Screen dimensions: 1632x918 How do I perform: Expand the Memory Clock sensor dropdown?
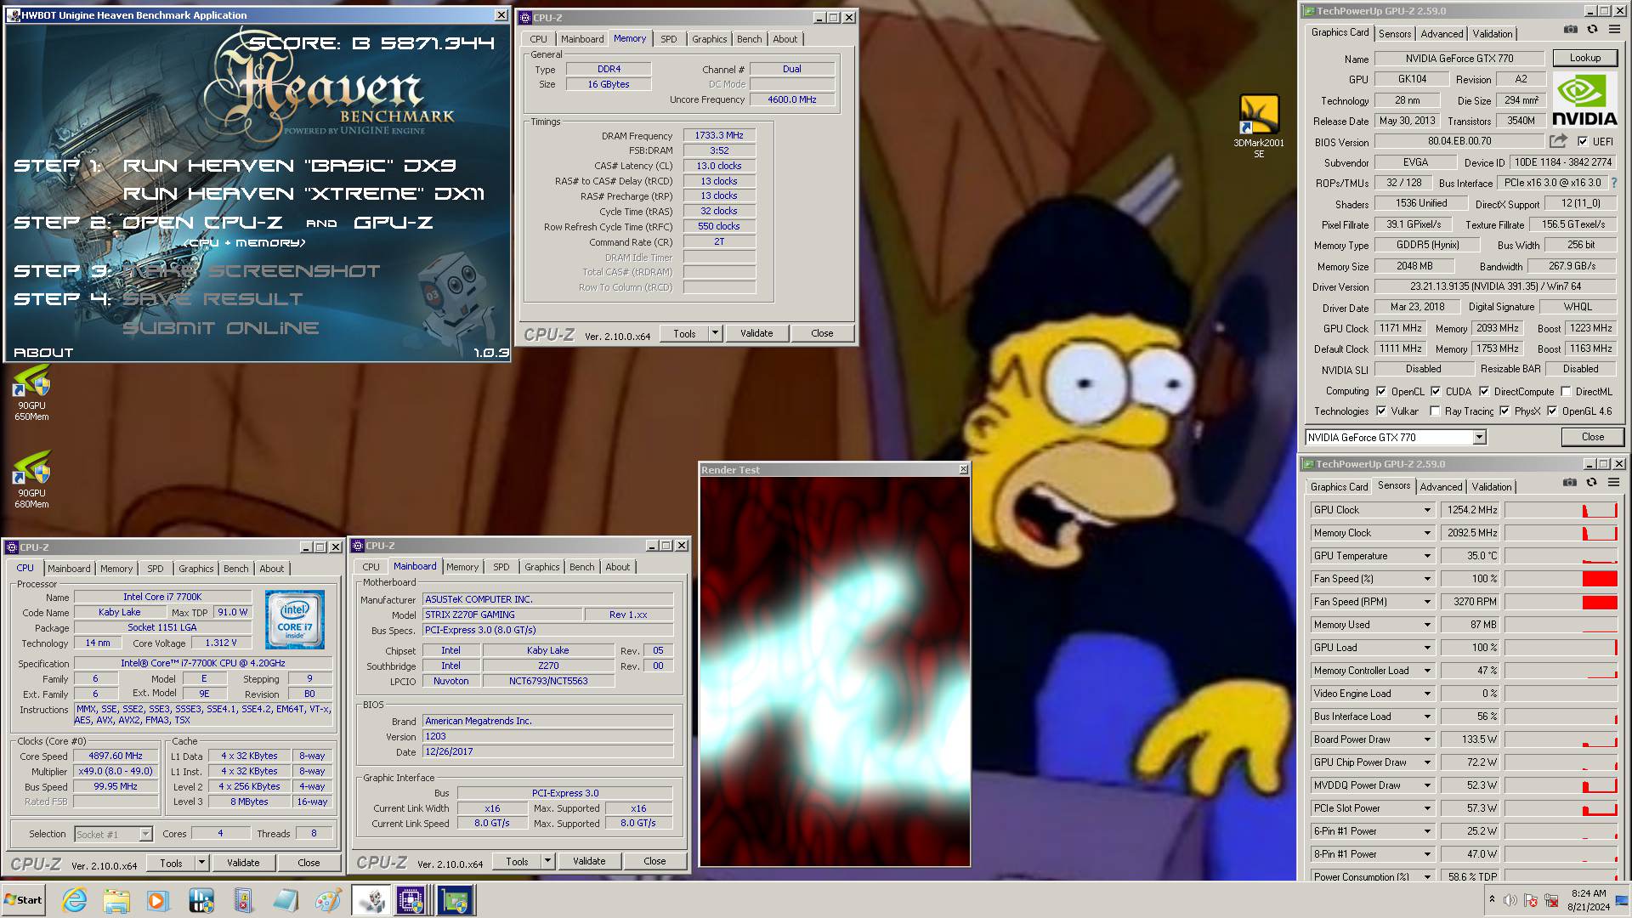[x=1427, y=533]
